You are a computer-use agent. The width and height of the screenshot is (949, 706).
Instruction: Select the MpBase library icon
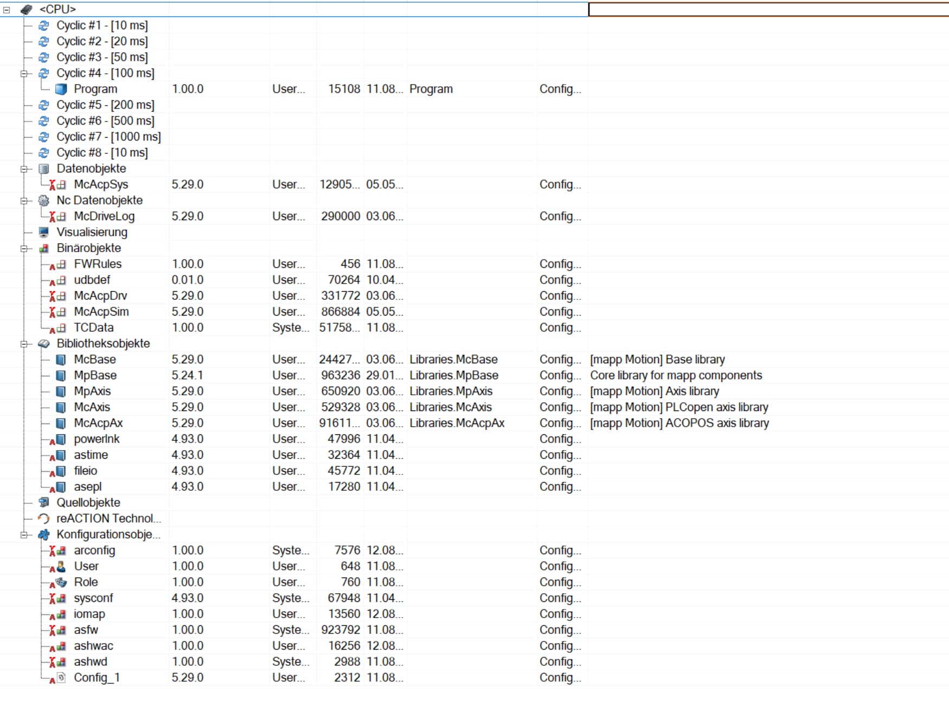click(61, 375)
